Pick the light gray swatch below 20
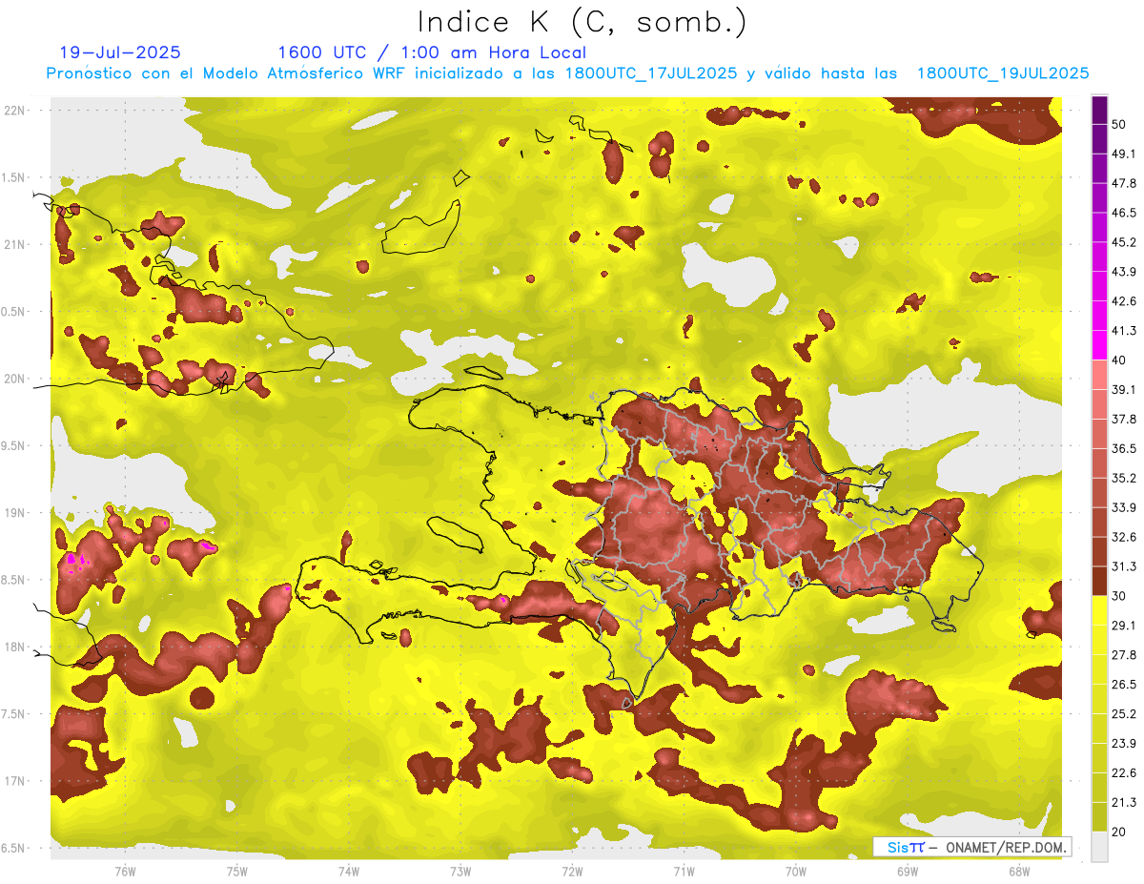This screenshot has height=884, width=1144. coord(1099,847)
